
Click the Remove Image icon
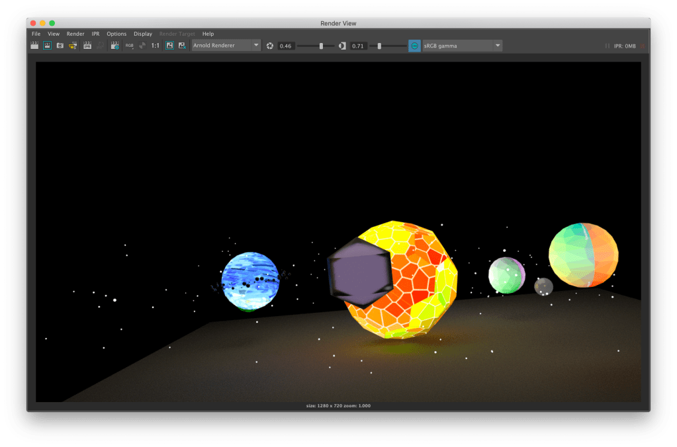coord(182,46)
